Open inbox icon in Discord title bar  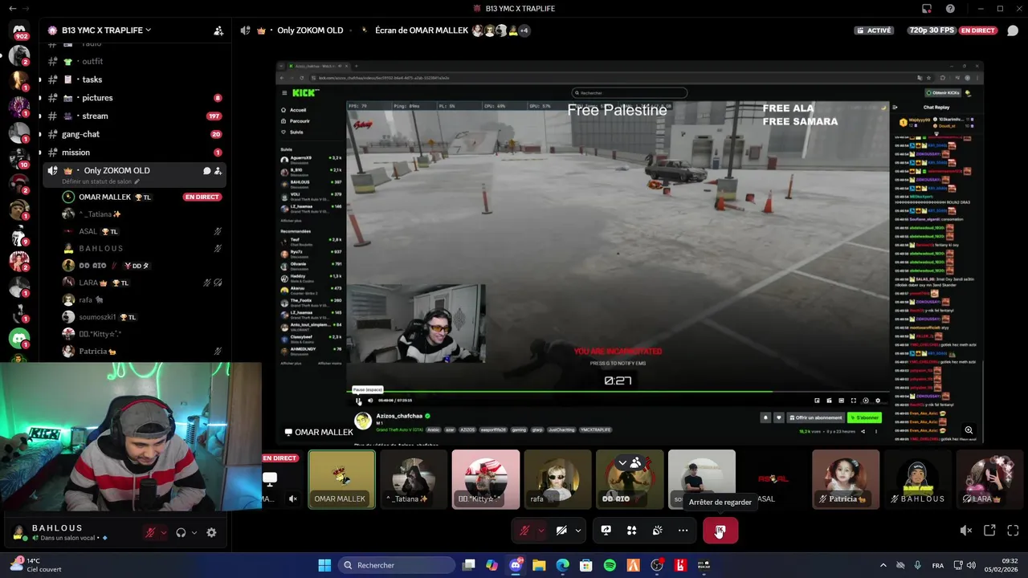(927, 9)
